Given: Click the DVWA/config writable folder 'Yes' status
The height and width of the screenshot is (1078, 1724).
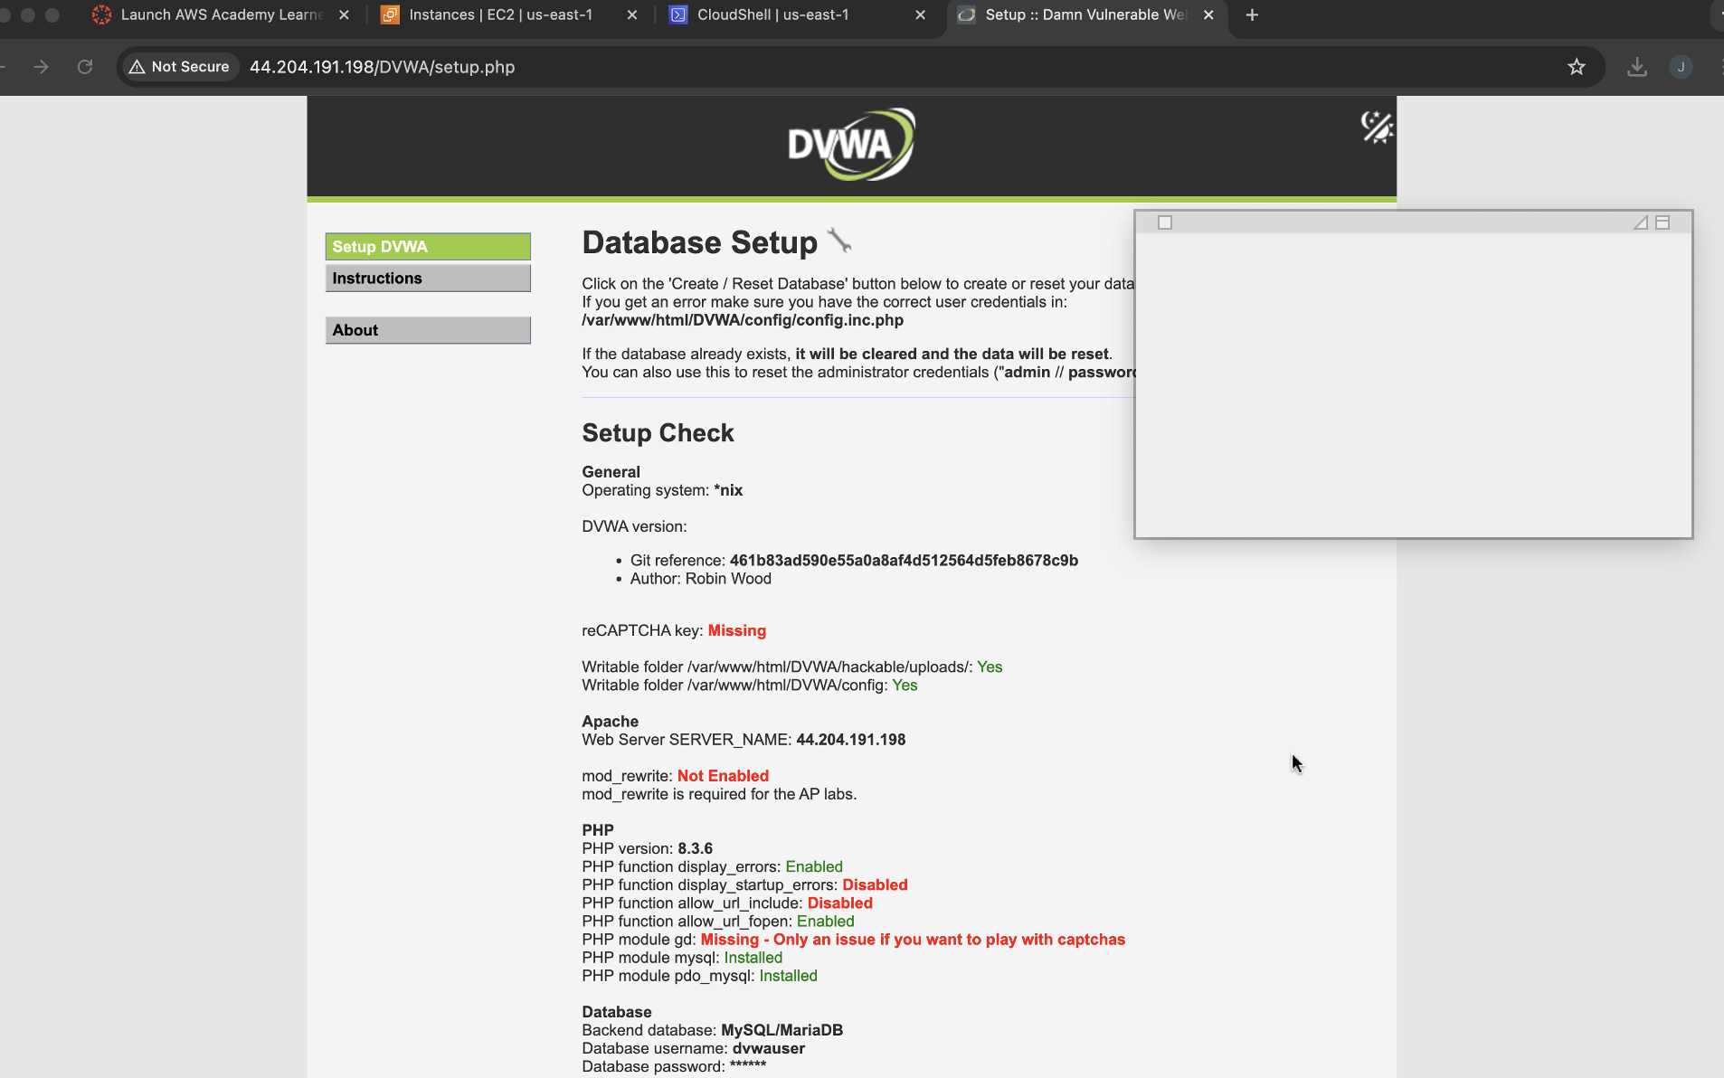Looking at the screenshot, I should click(x=905, y=686).
